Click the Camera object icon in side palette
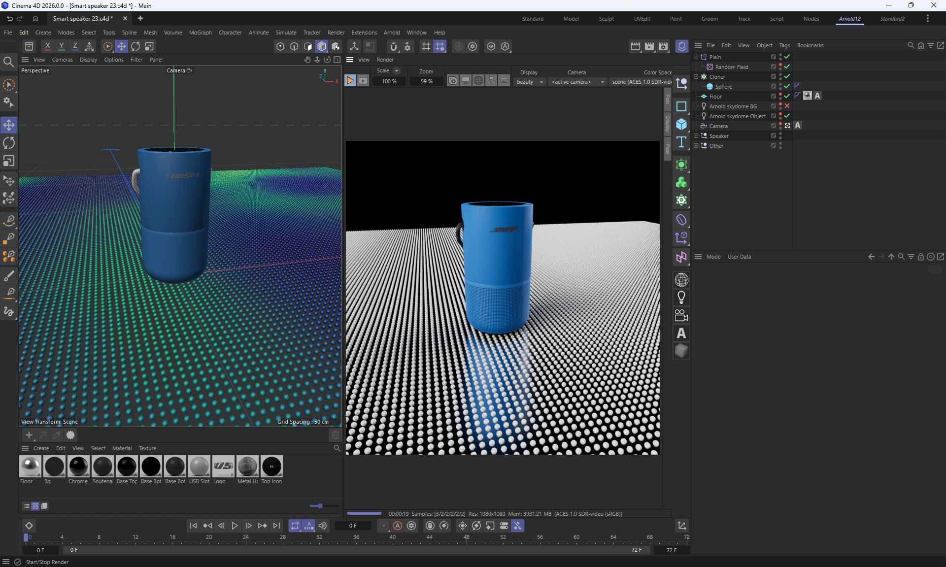 click(681, 315)
